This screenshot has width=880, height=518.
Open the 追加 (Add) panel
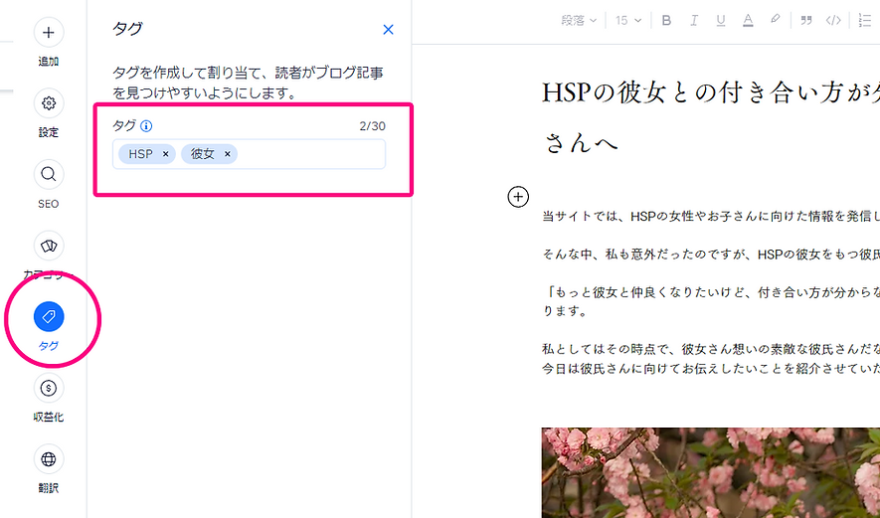click(49, 33)
